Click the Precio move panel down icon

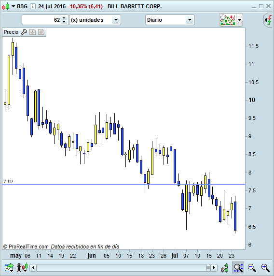[x=32, y=32]
